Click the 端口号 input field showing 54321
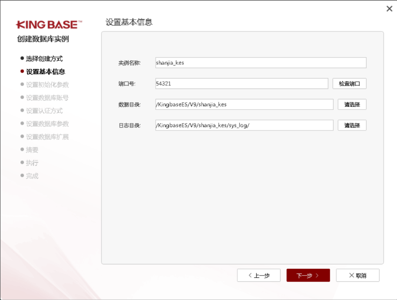This screenshot has height=300, width=397. tap(242, 83)
